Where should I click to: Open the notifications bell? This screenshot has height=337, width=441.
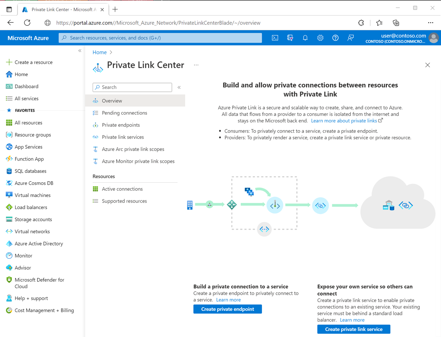coord(305,37)
